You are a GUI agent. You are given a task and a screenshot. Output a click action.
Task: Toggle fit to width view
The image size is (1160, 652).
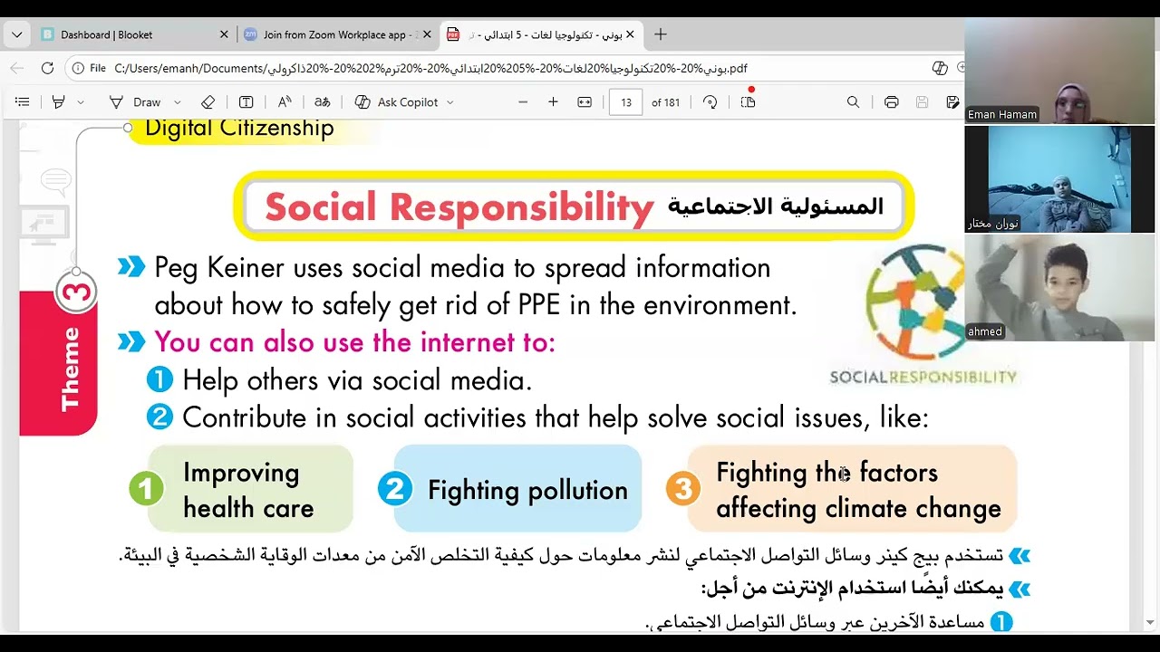coord(585,102)
